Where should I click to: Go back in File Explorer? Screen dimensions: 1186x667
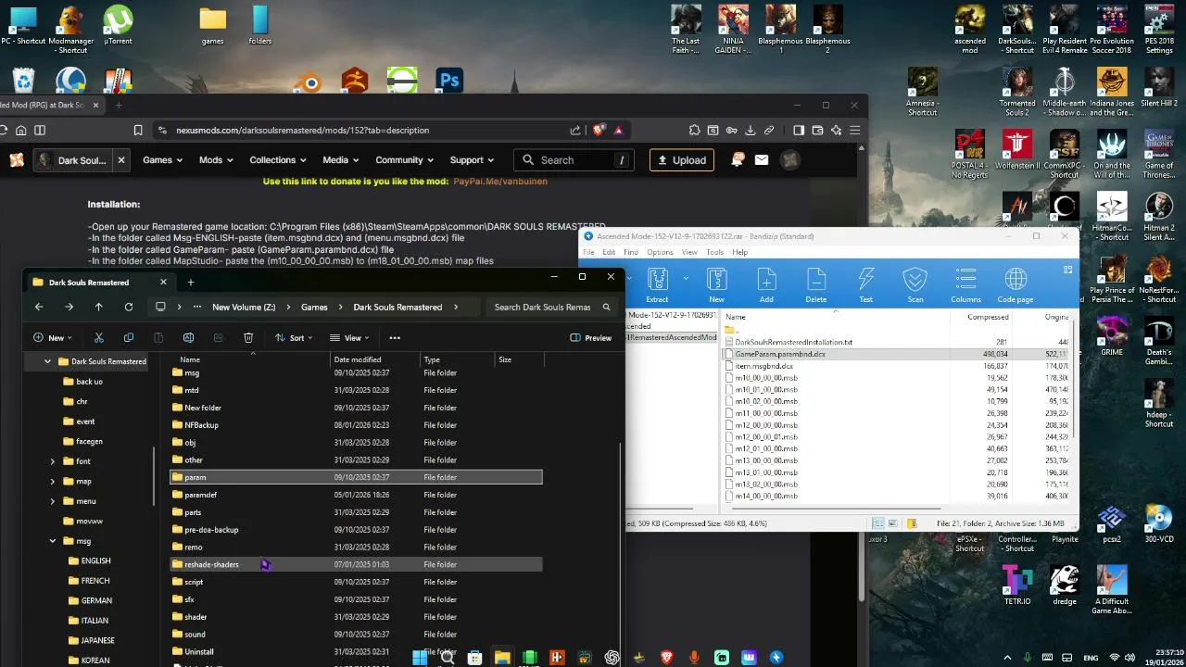click(x=39, y=307)
